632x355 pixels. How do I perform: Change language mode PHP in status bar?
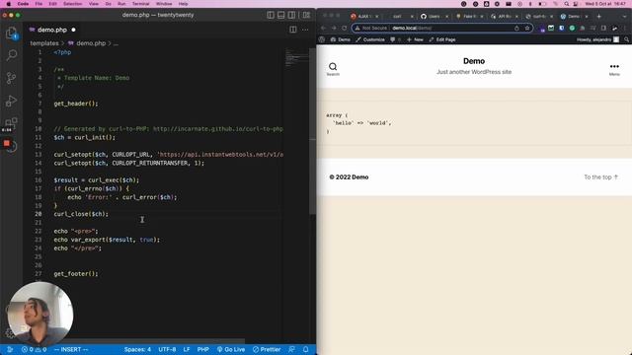pyautogui.click(x=202, y=349)
